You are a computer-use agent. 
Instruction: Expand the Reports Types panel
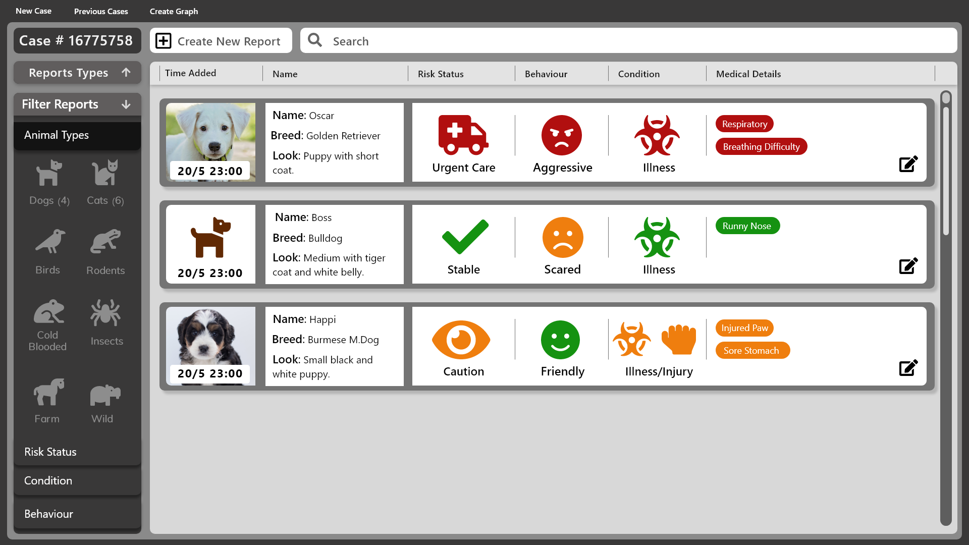(x=77, y=73)
